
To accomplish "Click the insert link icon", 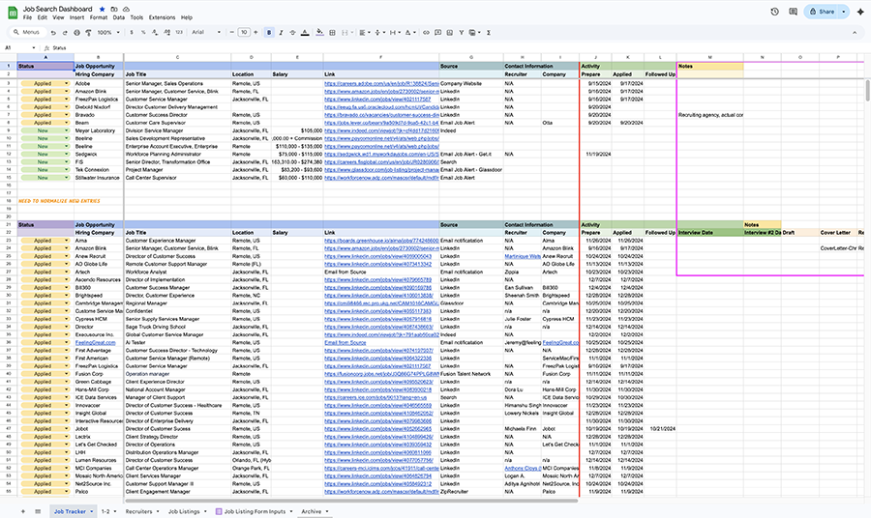I will coord(426,33).
